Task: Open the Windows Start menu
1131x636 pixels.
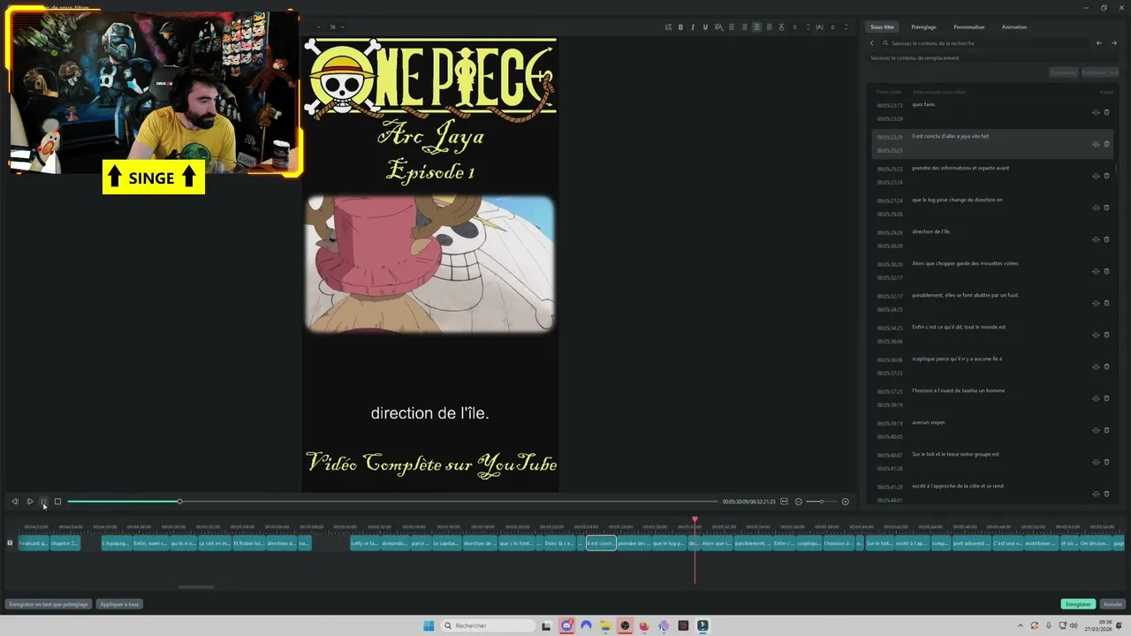Action: point(429,625)
